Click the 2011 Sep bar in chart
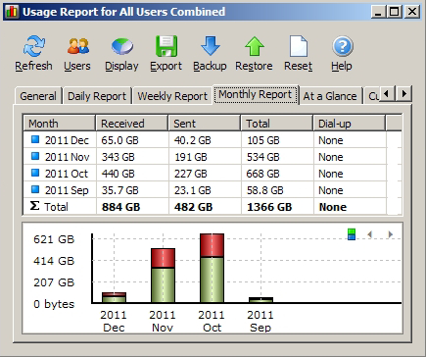Screen dimensions: 426x357 pos(260,300)
